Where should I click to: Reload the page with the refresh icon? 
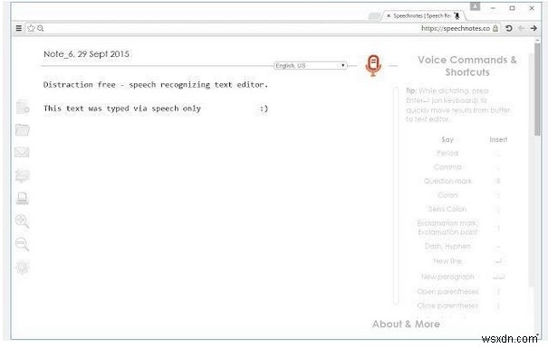[509, 28]
